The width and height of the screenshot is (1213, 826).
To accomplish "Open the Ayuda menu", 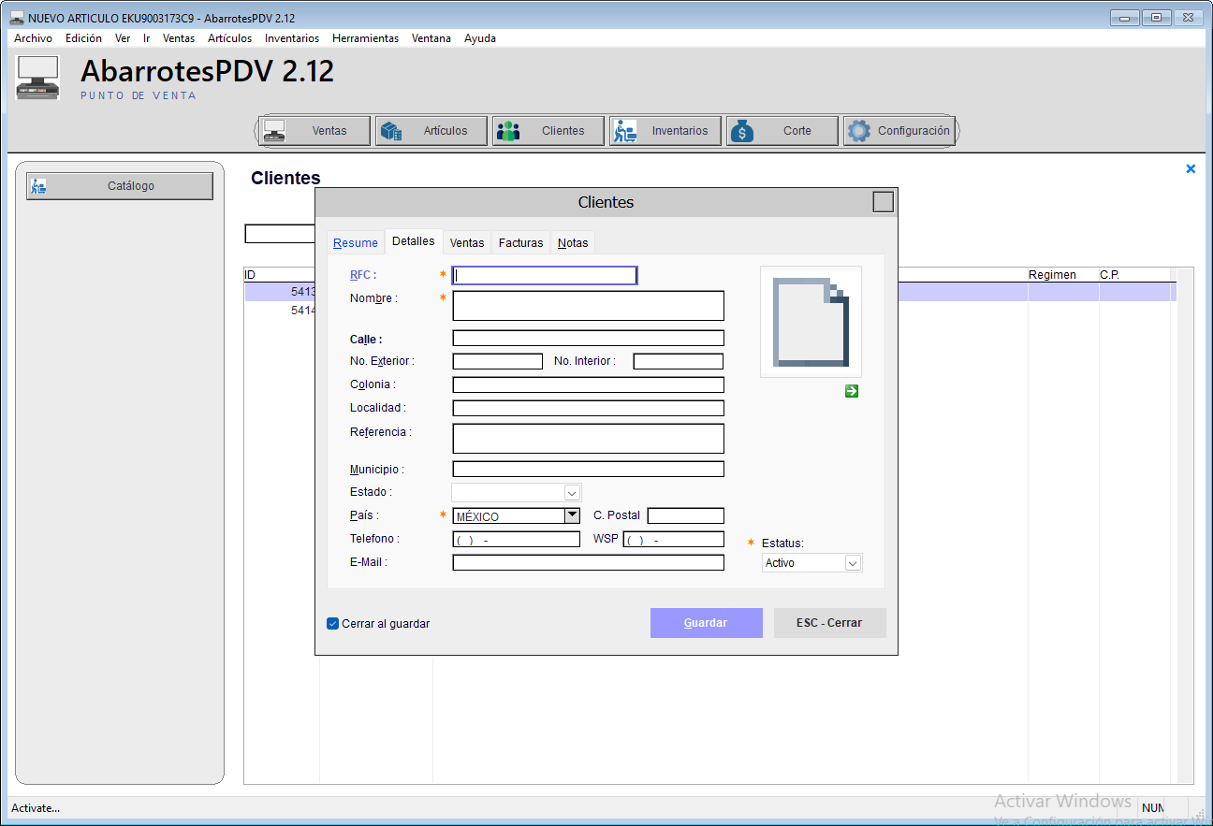I will 480,38.
